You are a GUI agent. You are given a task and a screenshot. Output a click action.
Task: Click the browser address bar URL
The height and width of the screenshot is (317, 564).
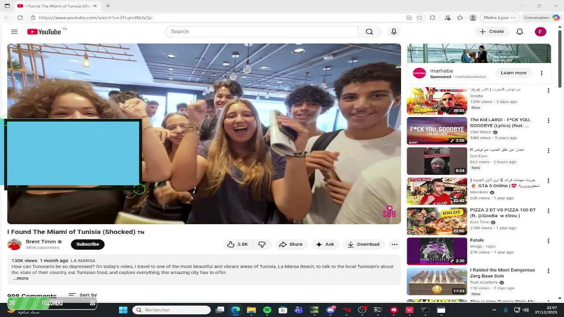[96, 18]
